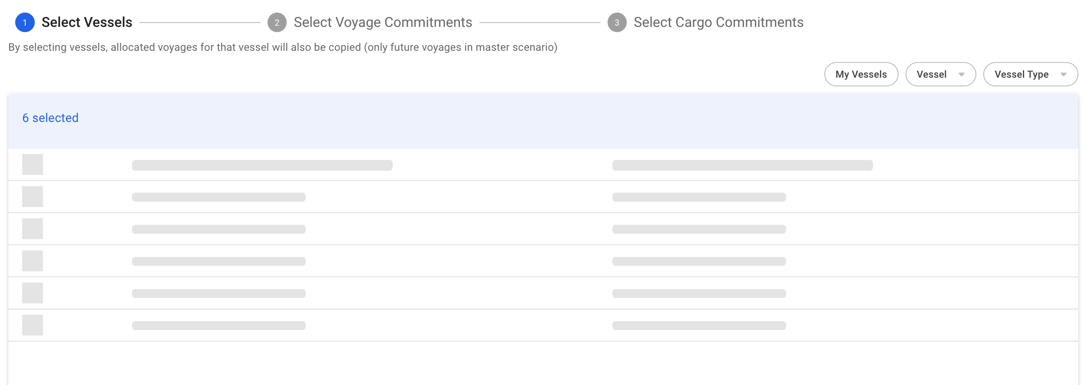
Task: Click the first row's left loading bar
Action: [262, 165]
